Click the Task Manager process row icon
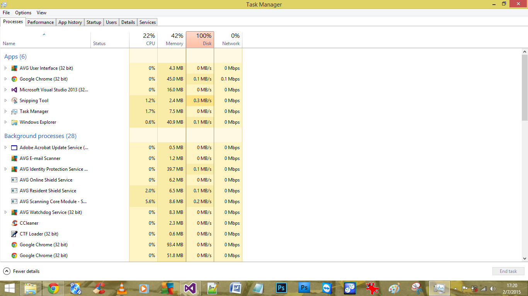Screen dimensions: 528x296 point(14,111)
